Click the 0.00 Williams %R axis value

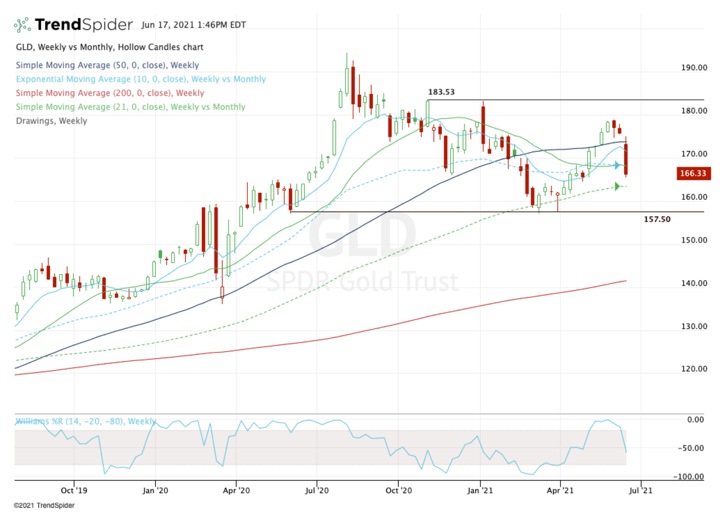[x=696, y=420]
